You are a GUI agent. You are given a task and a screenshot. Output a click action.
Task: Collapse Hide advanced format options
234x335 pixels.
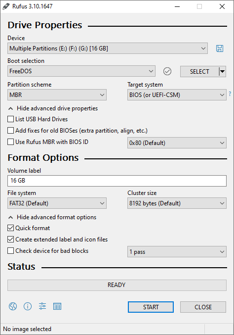pyautogui.click(x=52, y=217)
